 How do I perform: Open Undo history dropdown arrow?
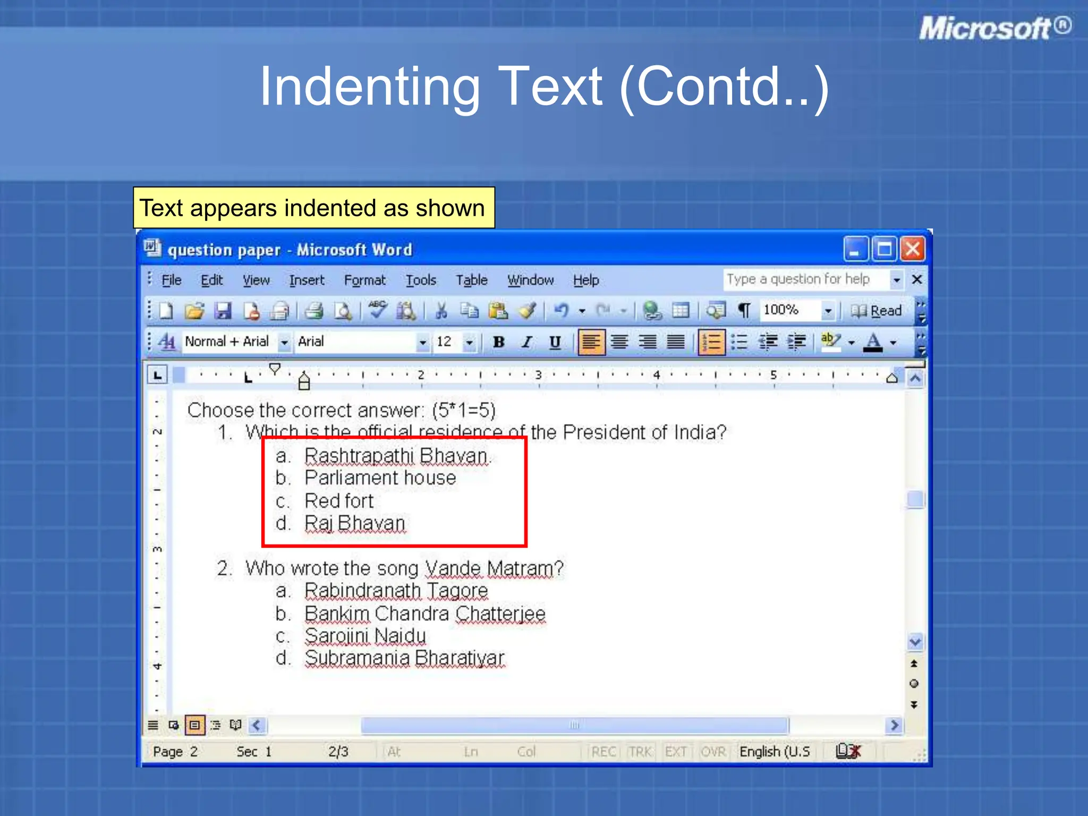pos(582,311)
